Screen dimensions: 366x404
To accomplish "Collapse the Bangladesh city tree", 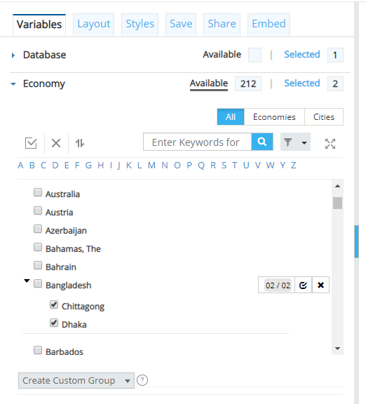I will tap(27, 281).
